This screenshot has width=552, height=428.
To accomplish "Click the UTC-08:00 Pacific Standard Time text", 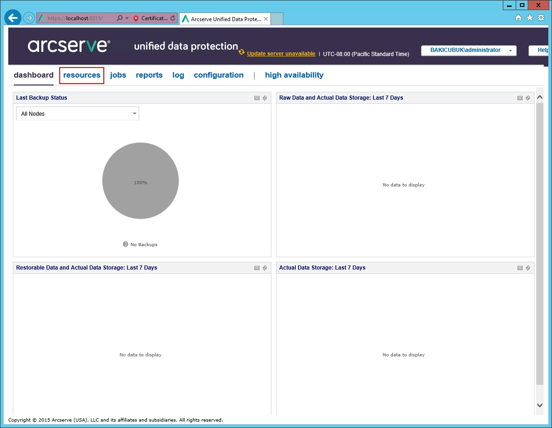I will click(366, 54).
